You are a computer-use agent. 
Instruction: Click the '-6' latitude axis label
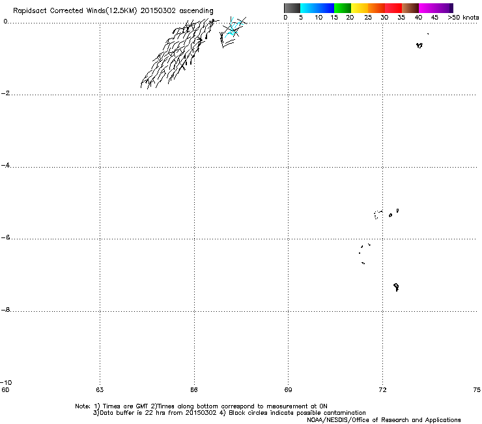[5, 237]
